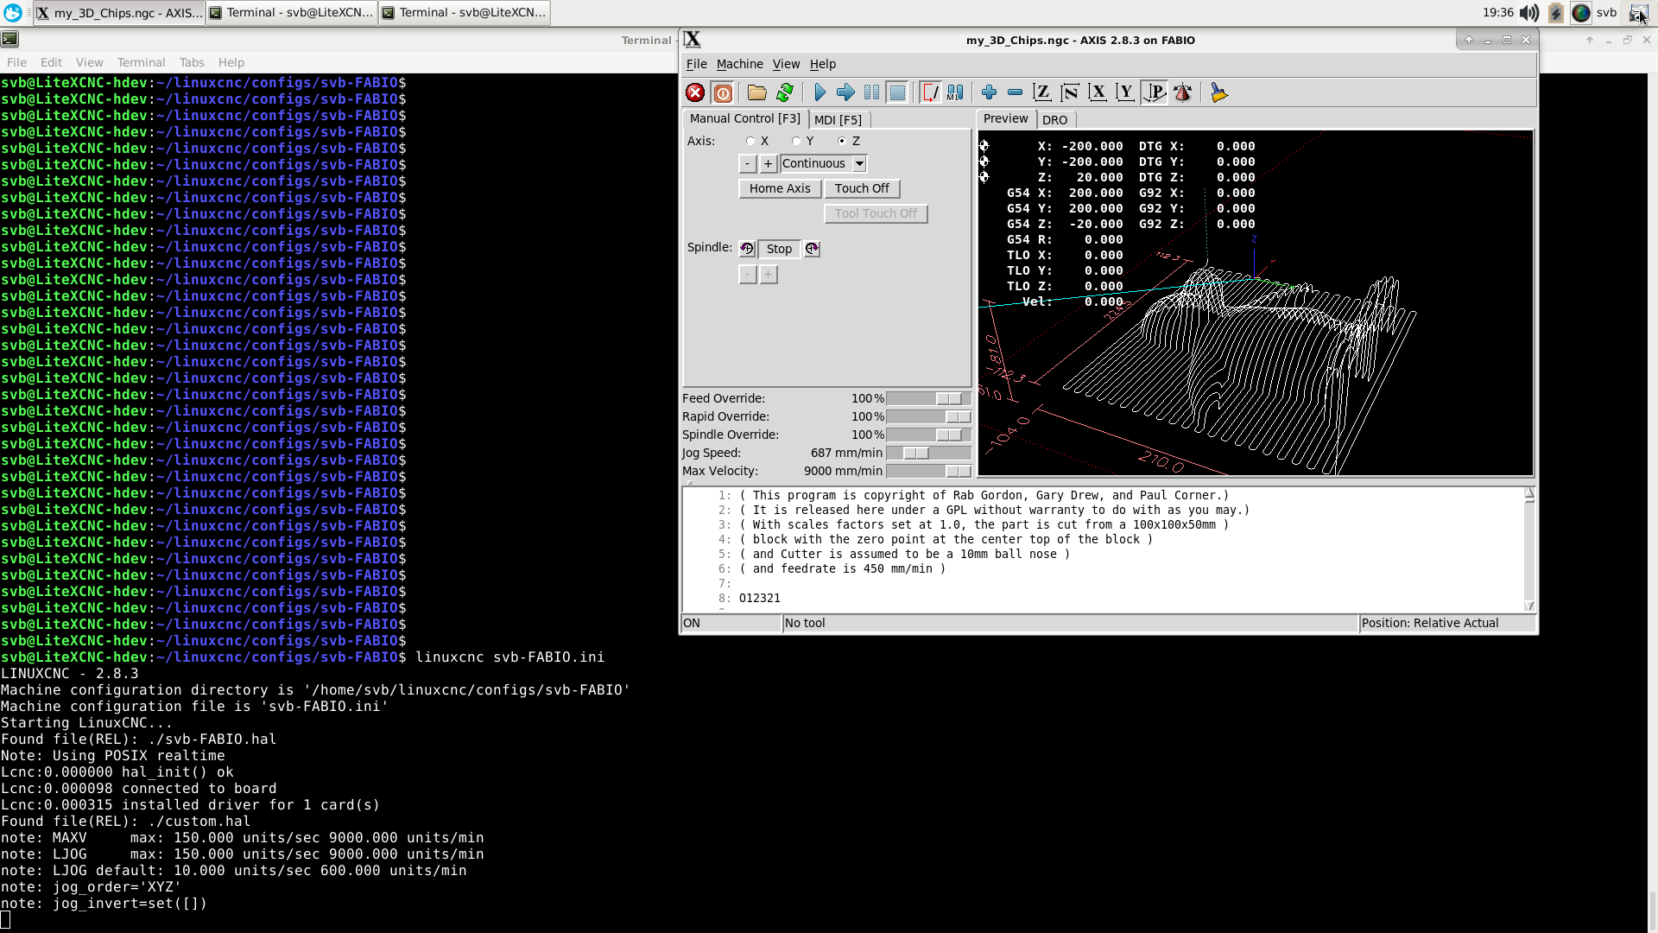Step to next line with arrow icon

(845, 92)
